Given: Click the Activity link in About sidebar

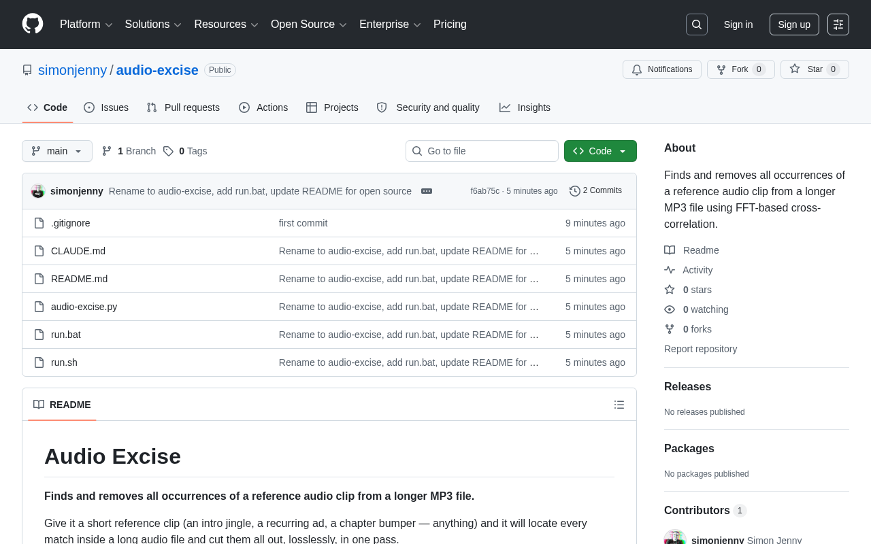Looking at the screenshot, I should pyautogui.click(x=689, y=270).
